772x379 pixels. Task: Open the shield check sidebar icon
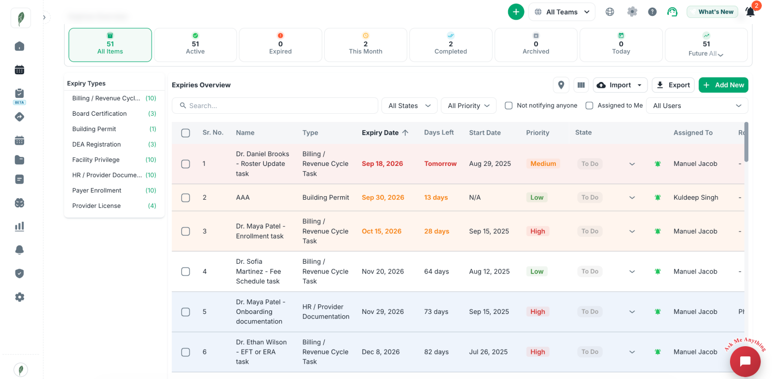click(19, 273)
